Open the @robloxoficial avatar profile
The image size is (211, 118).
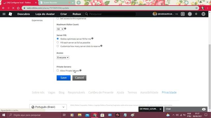[x=155, y=14]
